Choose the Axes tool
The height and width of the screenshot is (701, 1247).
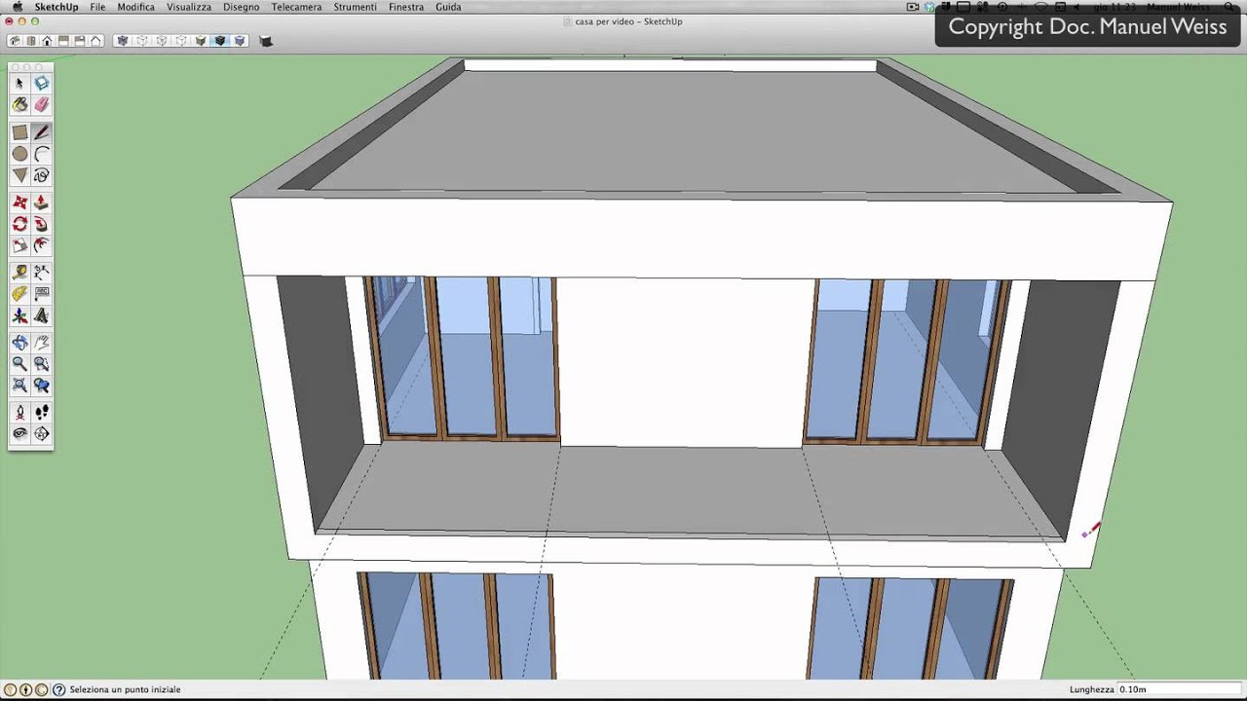click(19, 315)
